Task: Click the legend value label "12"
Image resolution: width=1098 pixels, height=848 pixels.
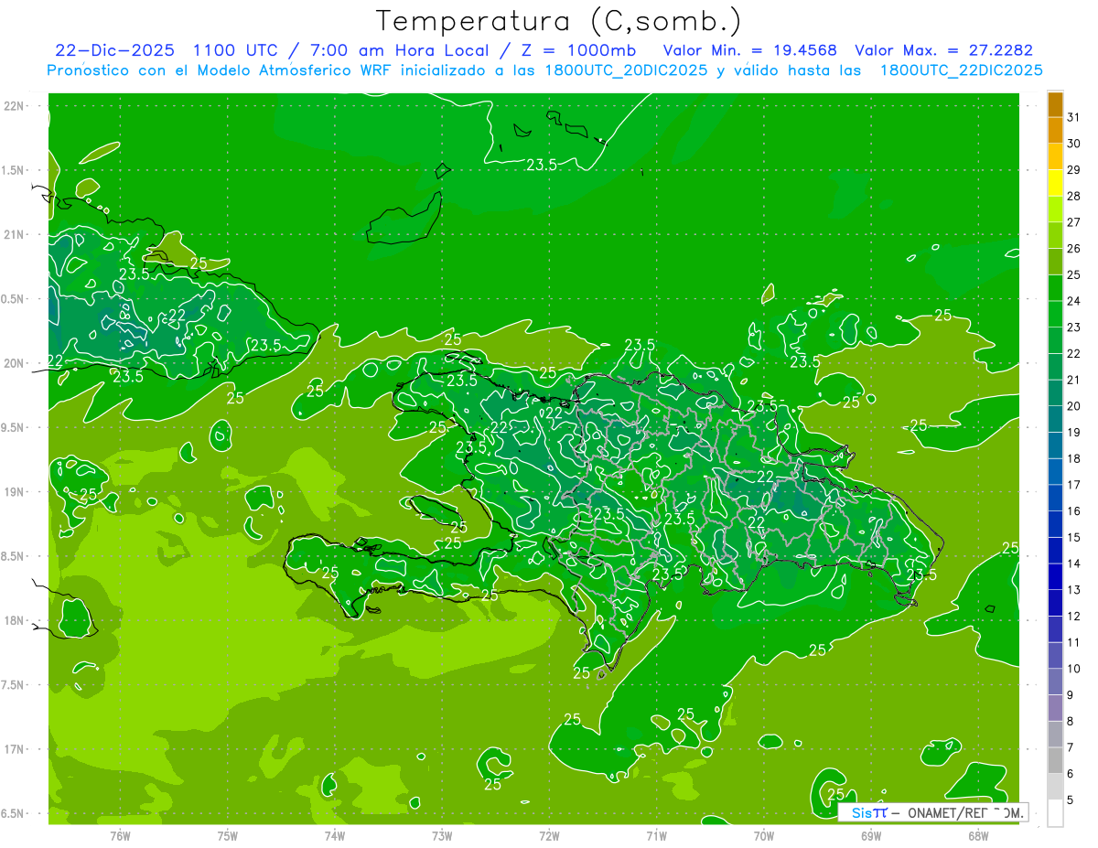Action: point(1074,616)
